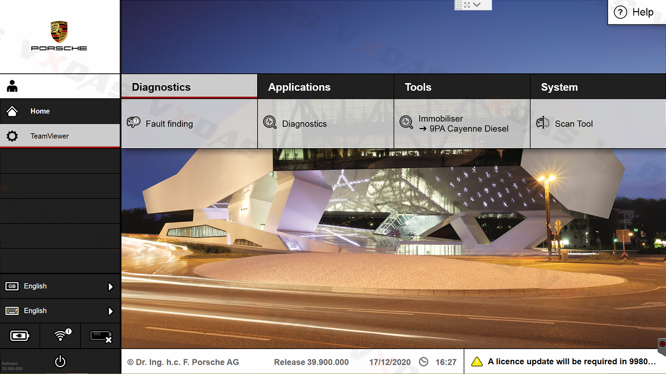This screenshot has height=374, width=666.
Task: Open Immobiliser 9PA Cayenne Diesel
Action: point(463,124)
